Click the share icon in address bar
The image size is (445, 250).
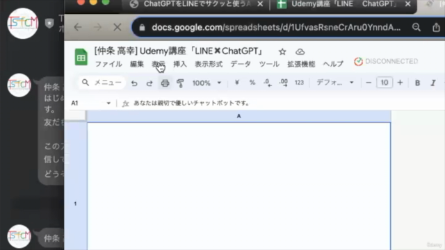436,27
